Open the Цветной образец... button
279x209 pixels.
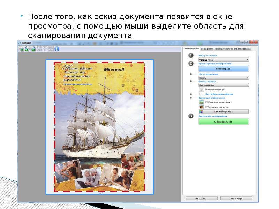[224, 111]
